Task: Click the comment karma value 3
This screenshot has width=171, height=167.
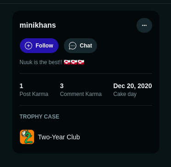Action: 62,86
